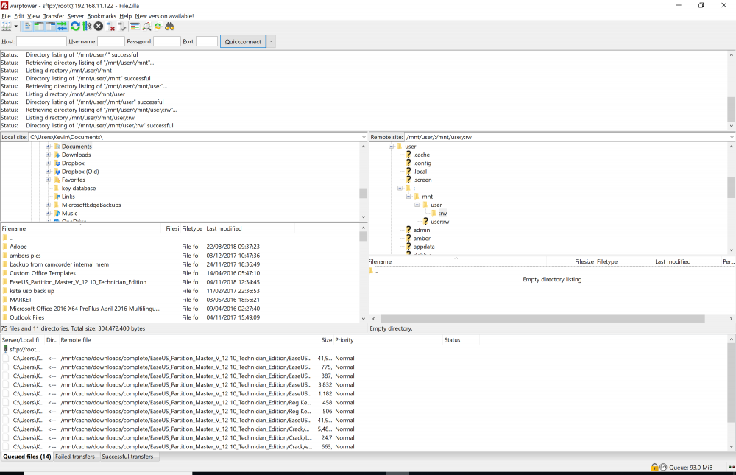Switch to the Failed transfers tab

tap(75, 456)
